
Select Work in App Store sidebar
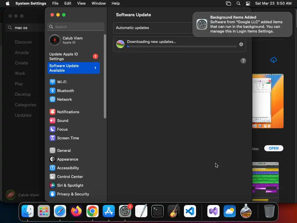click(x=20, y=73)
